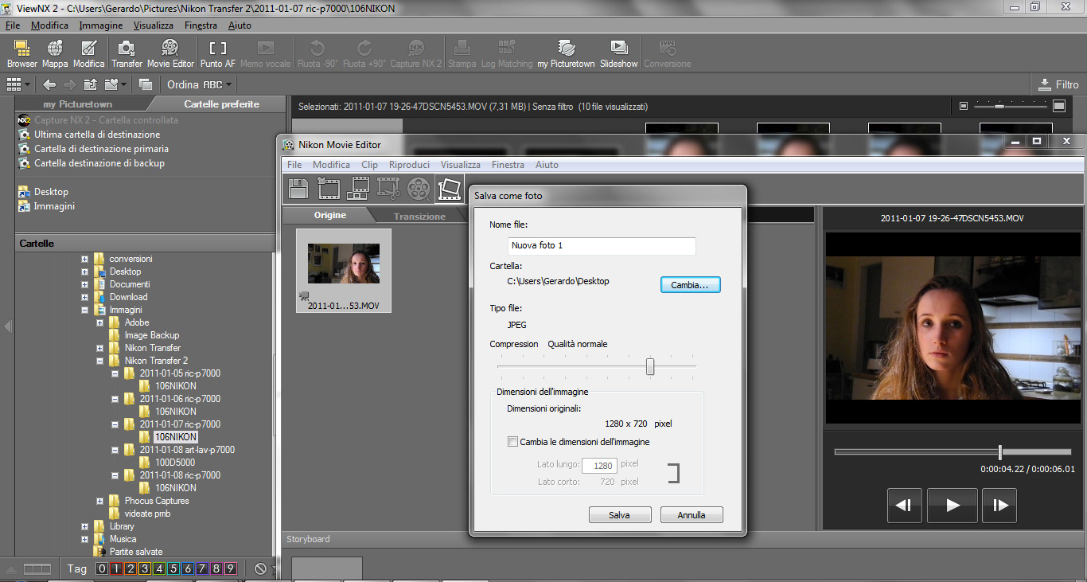The width and height of the screenshot is (1087, 582).
Task: Expand the Library folder
Action: pyautogui.click(x=85, y=526)
